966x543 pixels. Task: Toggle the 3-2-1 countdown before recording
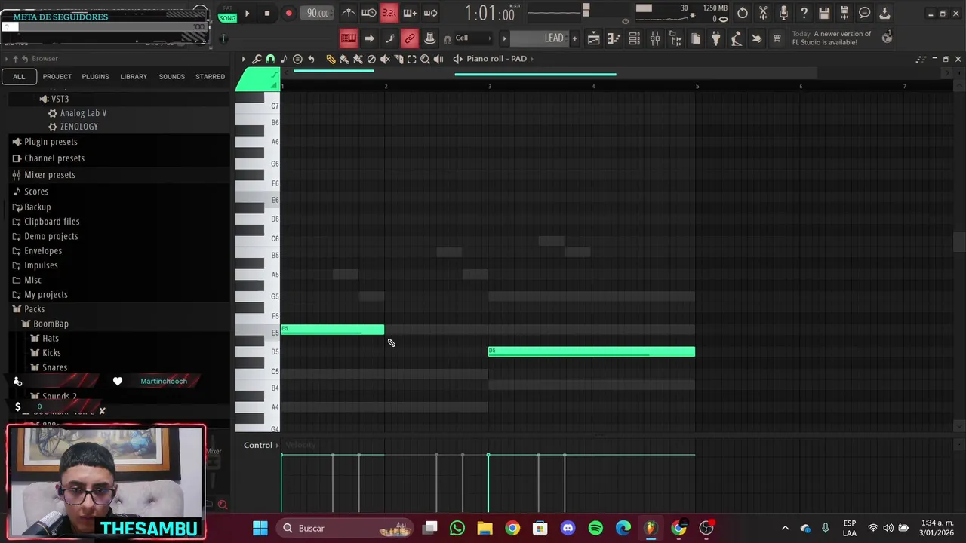click(389, 13)
